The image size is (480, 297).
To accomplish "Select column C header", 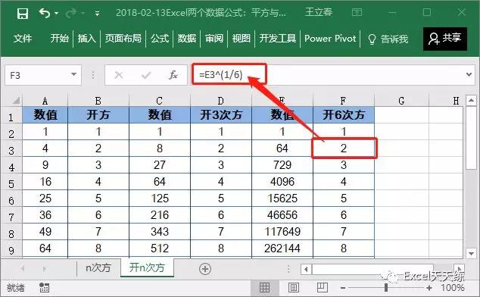I will [x=160, y=101].
